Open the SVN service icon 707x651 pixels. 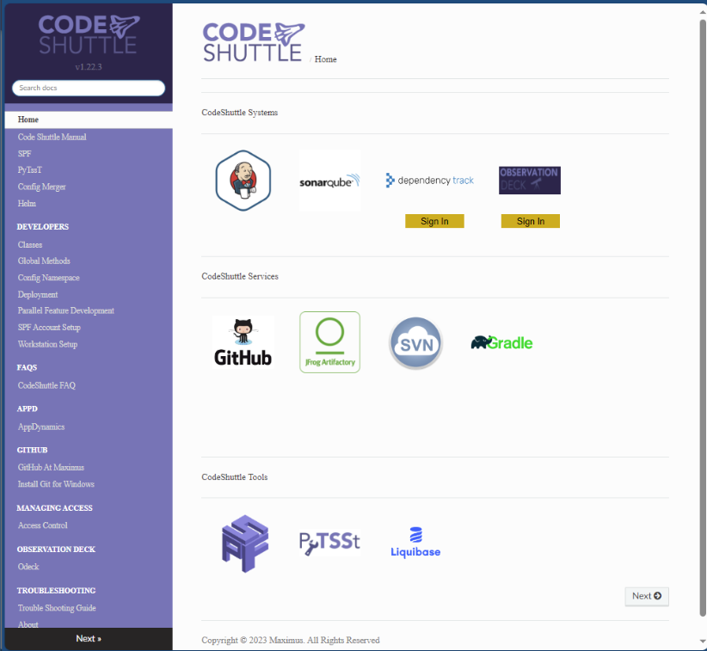tap(415, 343)
